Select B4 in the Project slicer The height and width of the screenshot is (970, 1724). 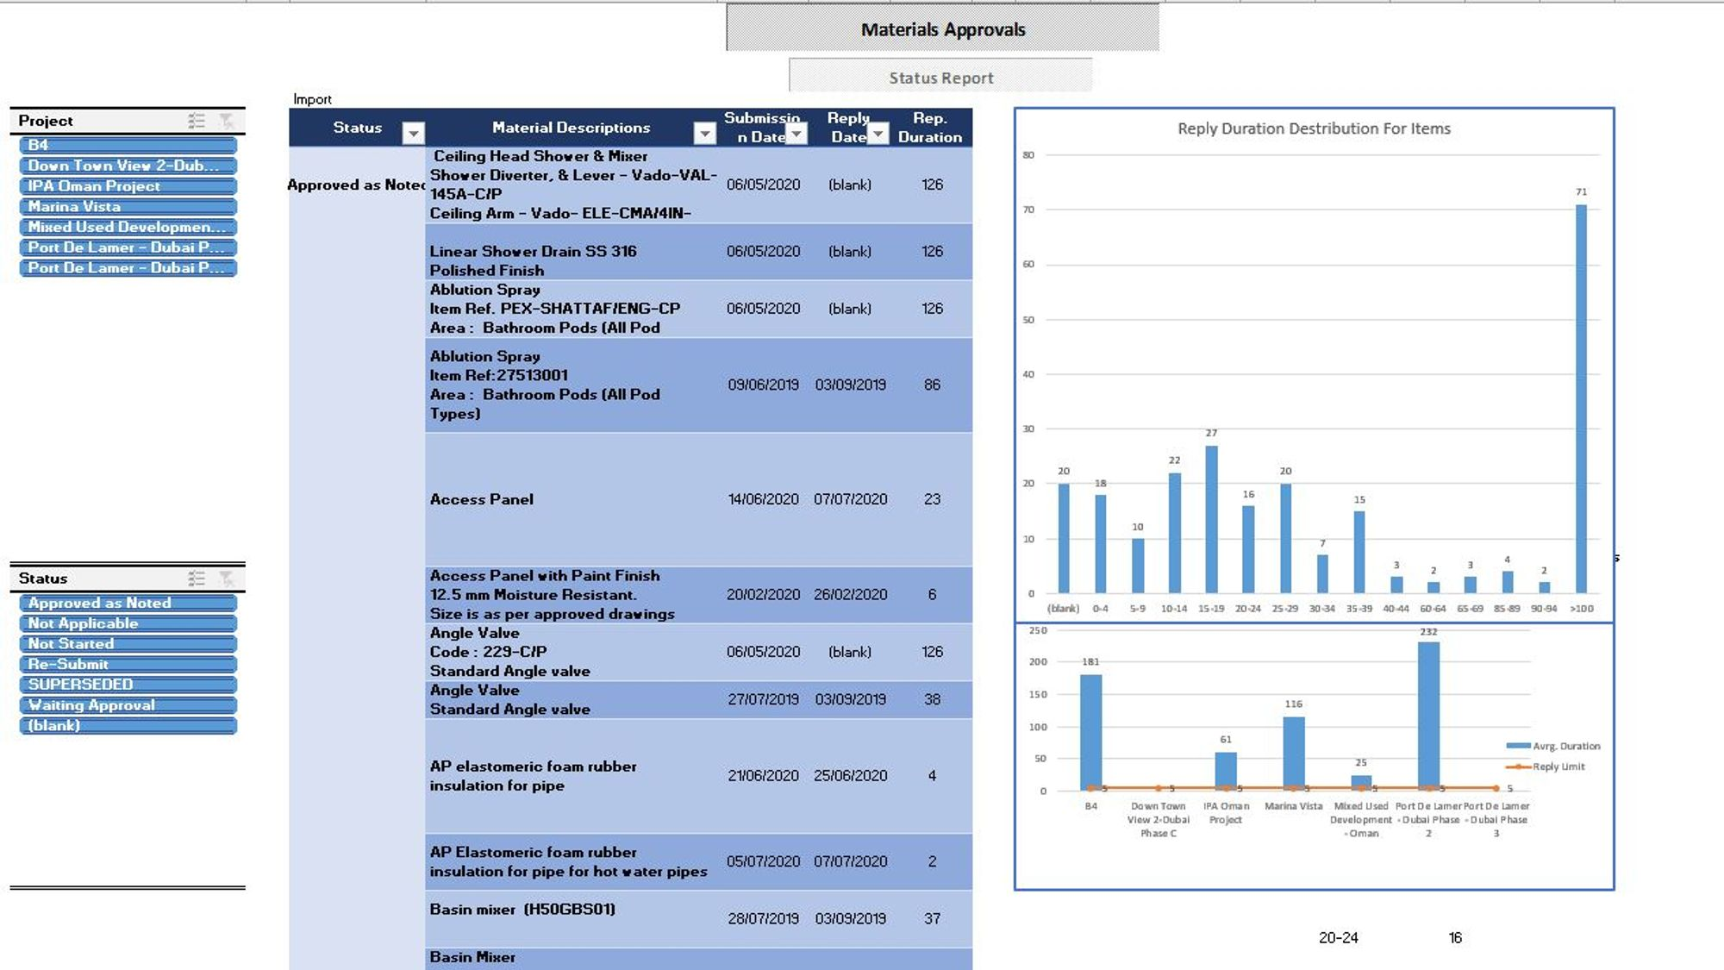[128, 145]
